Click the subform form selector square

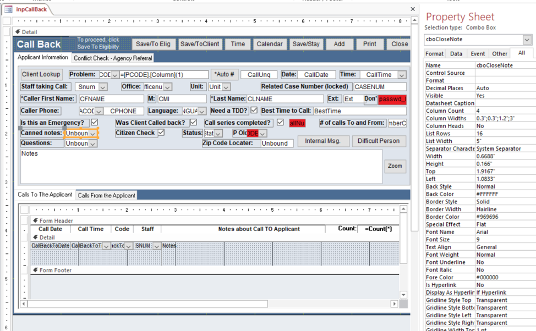tap(24, 209)
